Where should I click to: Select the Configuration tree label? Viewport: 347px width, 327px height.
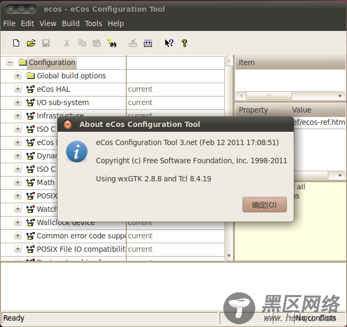pos(52,62)
